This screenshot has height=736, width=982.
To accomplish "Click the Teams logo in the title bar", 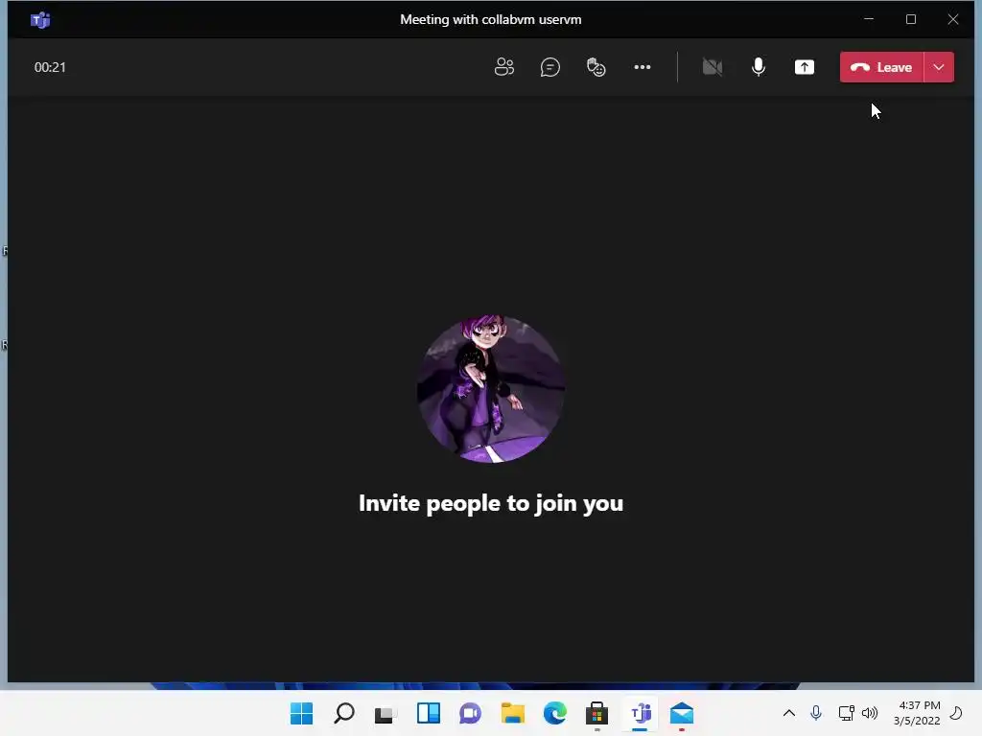I will coord(40,20).
